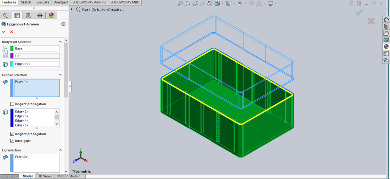Open Display Style dropdown arrow
Image resolution: width=390 pixels, height=179 pixels.
click(233, 4)
